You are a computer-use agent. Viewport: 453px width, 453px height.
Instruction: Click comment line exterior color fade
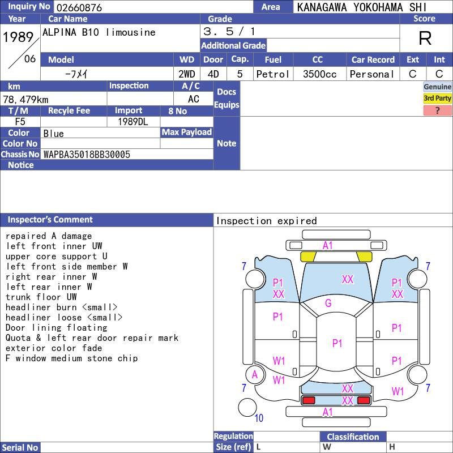pos(54,348)
